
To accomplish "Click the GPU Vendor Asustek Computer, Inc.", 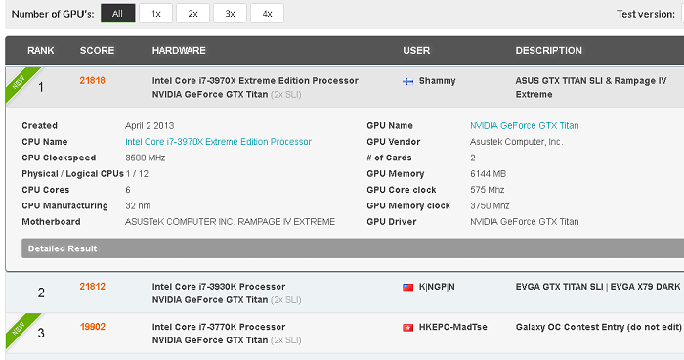I will 517,142.
